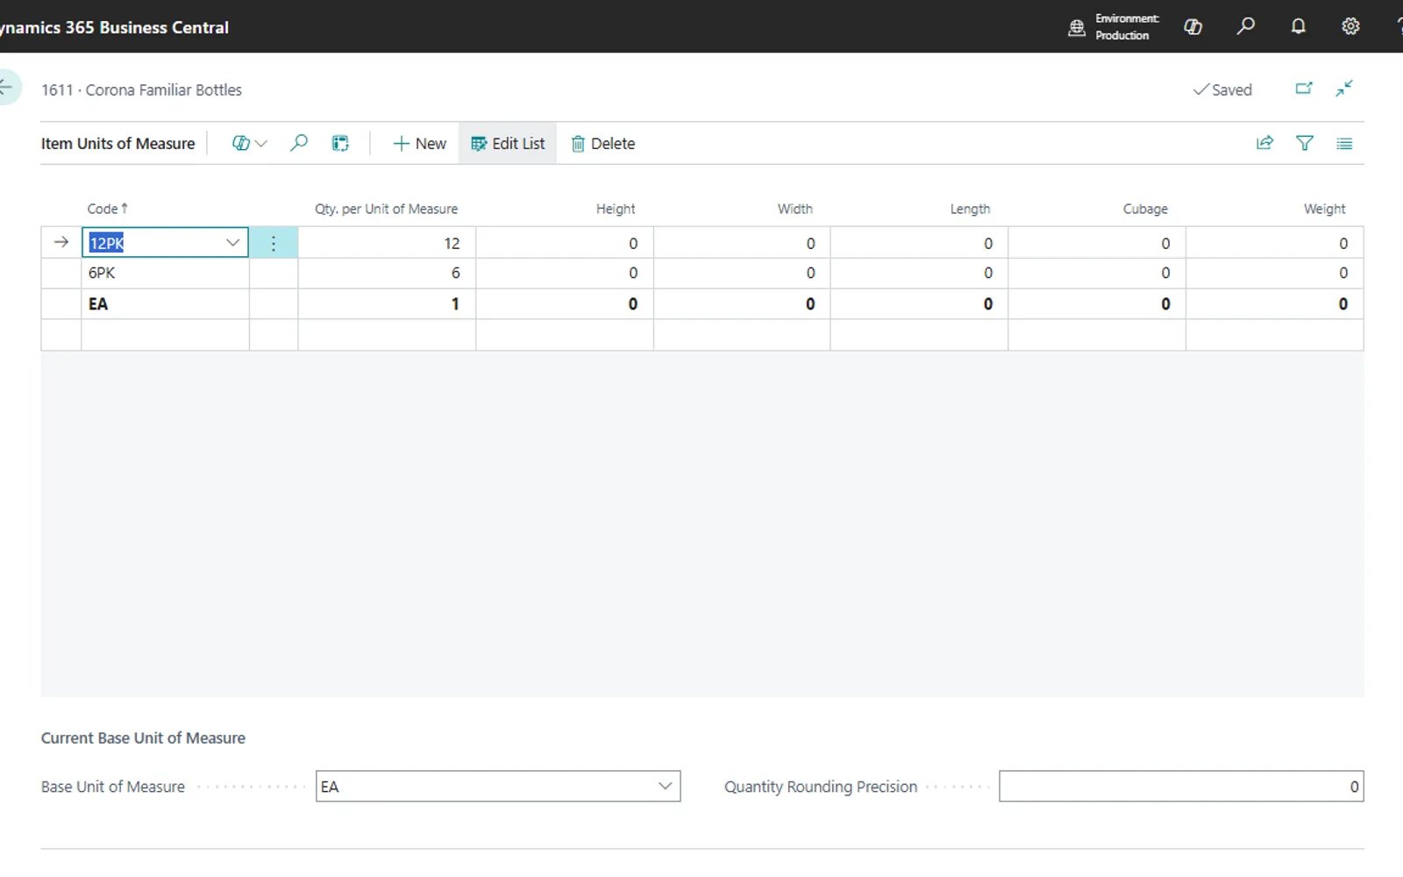Collapse the page with the shrink arrows
Viewport: 1403px width, 877px height.
(1344, 89)
